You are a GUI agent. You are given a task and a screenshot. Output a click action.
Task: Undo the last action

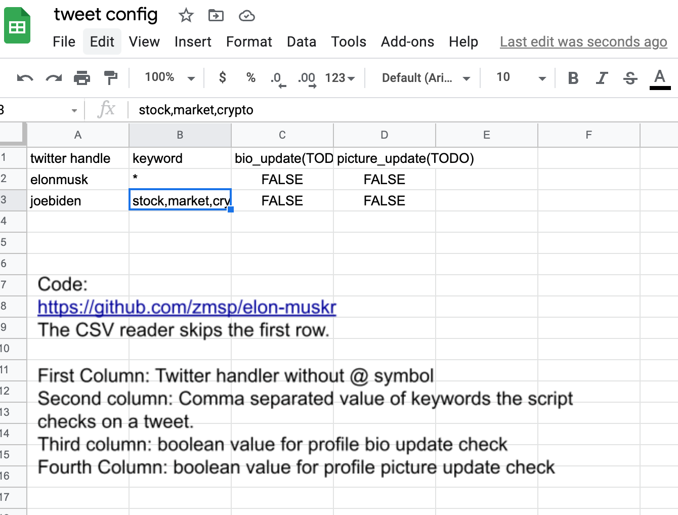tap(25, 78)
